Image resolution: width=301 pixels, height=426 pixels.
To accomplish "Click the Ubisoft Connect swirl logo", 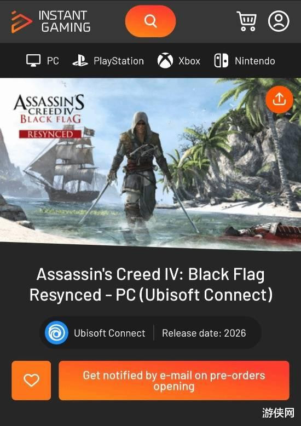I will point(56,332).
